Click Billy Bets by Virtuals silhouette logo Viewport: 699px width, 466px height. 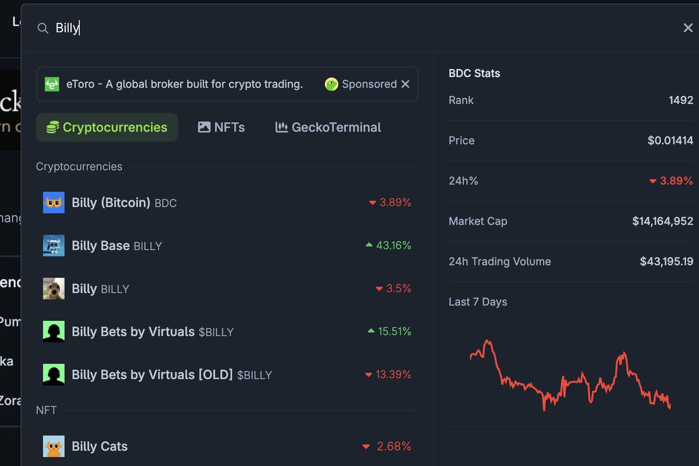point(54,332)
